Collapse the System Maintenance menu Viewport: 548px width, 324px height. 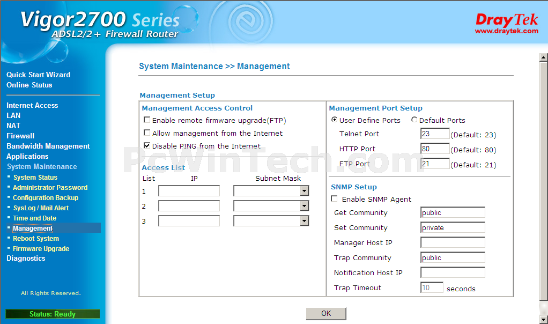tap(42, 166)
